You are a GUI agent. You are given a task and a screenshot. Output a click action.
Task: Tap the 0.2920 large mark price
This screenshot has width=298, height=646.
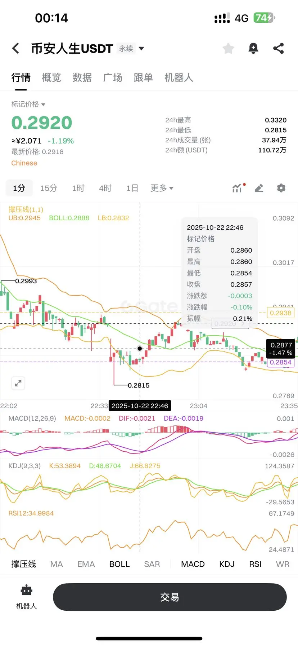click(42, 123)
